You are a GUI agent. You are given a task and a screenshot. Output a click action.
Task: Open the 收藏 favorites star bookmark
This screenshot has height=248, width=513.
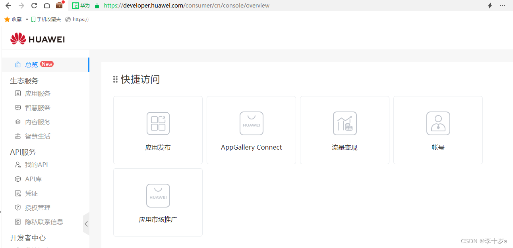(13, 19)
